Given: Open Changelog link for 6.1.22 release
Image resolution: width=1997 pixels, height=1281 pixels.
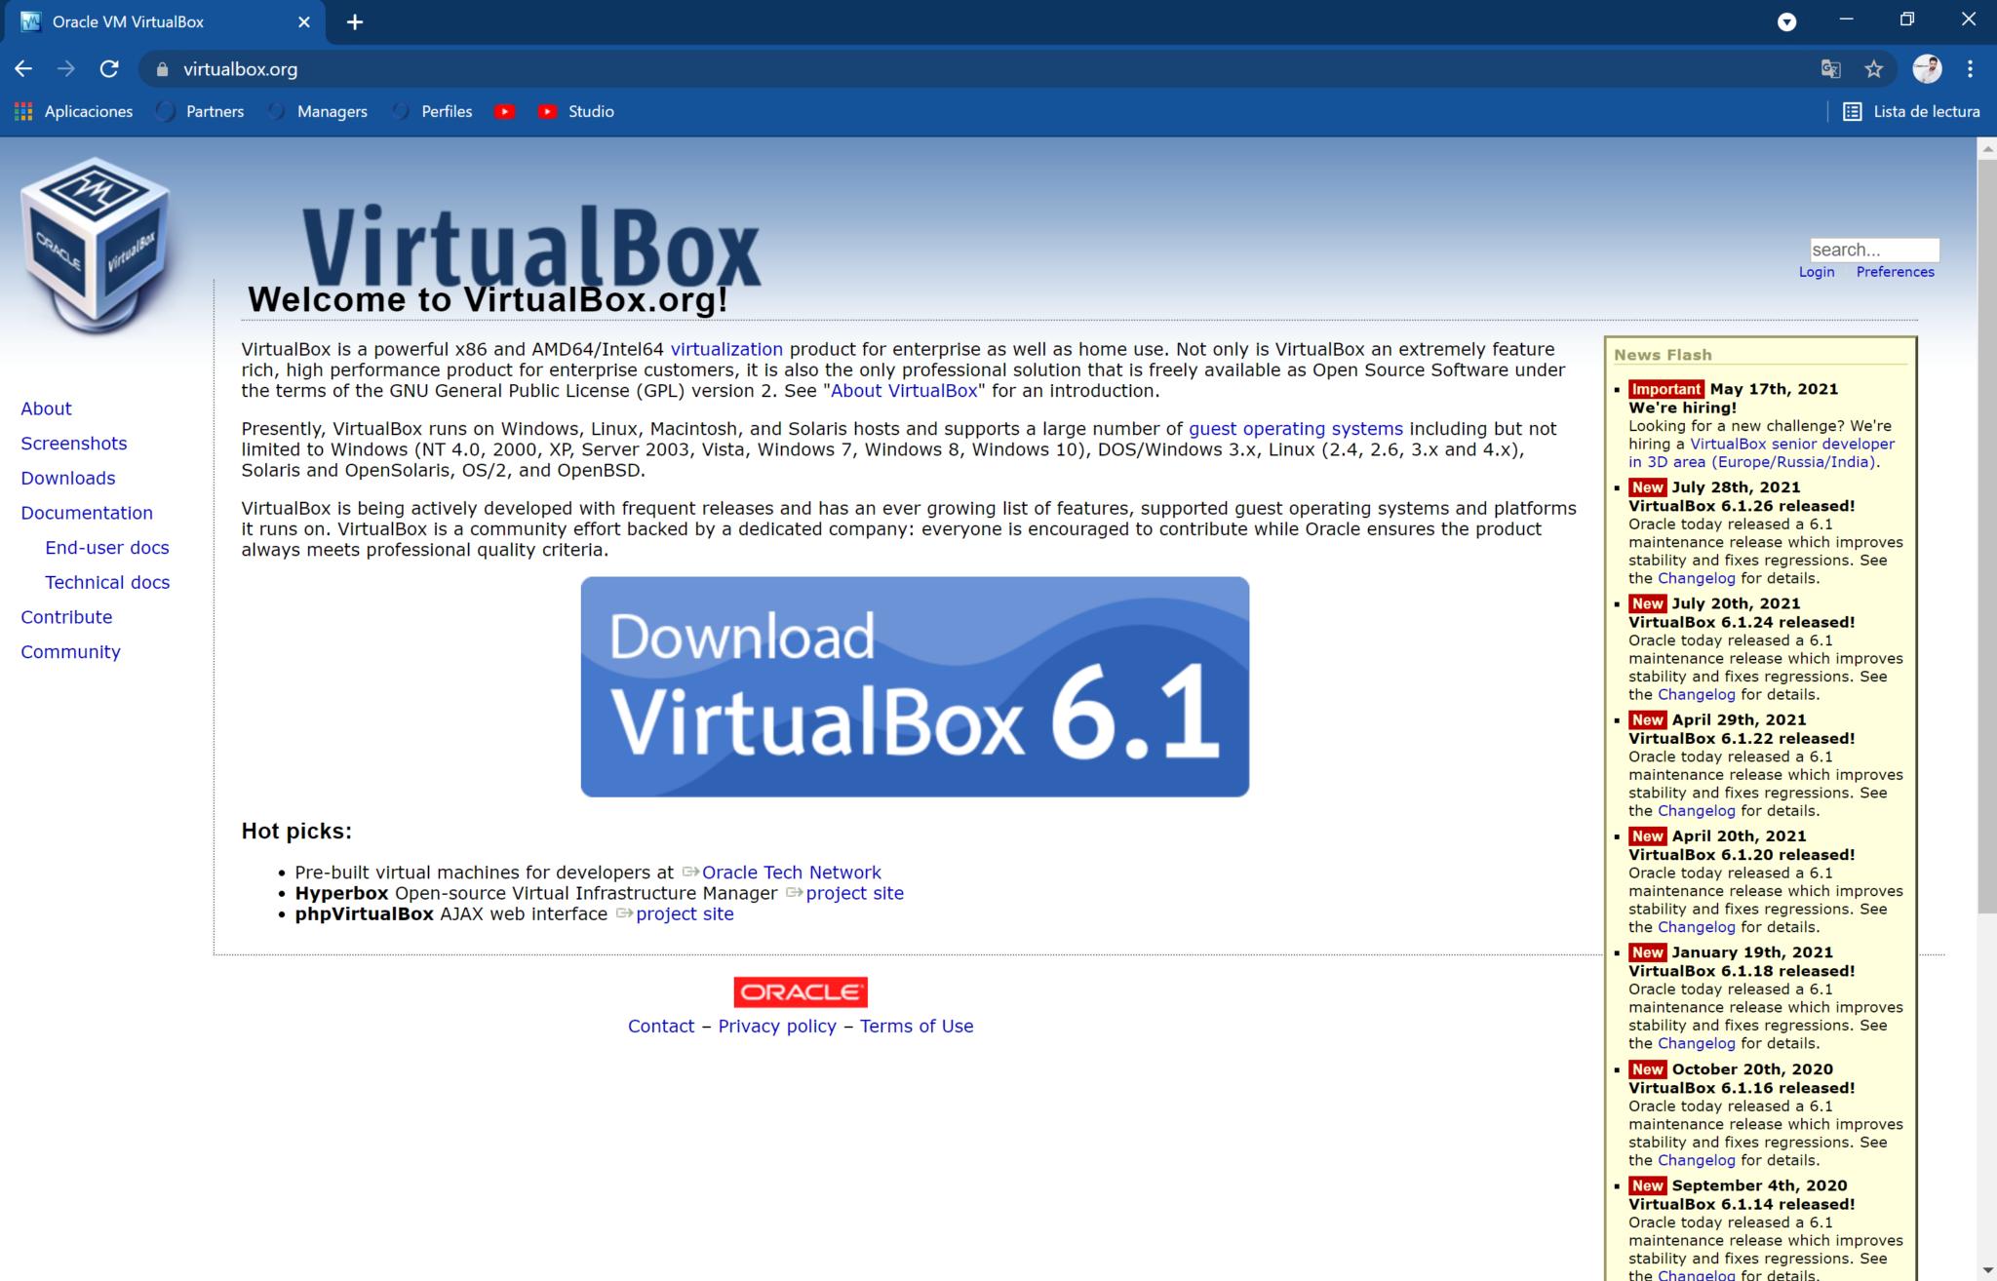Looking at the screenshot, I should pyautogui.click(x=1697, y=810).
